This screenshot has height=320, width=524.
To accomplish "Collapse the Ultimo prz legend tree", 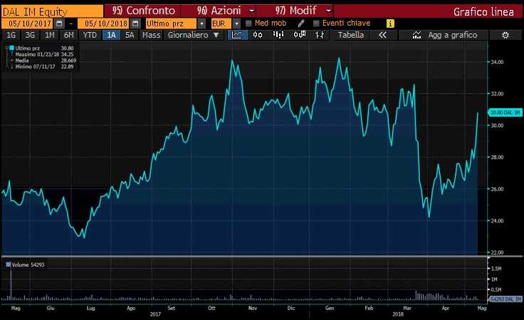I will pos(6,48).
